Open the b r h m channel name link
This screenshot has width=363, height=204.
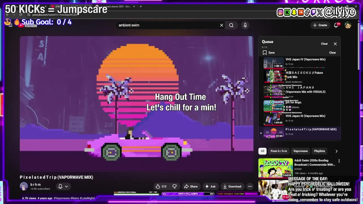click(x=36, y=184)
